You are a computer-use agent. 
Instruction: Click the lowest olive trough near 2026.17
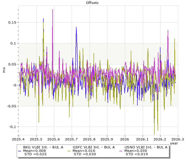[154, 134]
